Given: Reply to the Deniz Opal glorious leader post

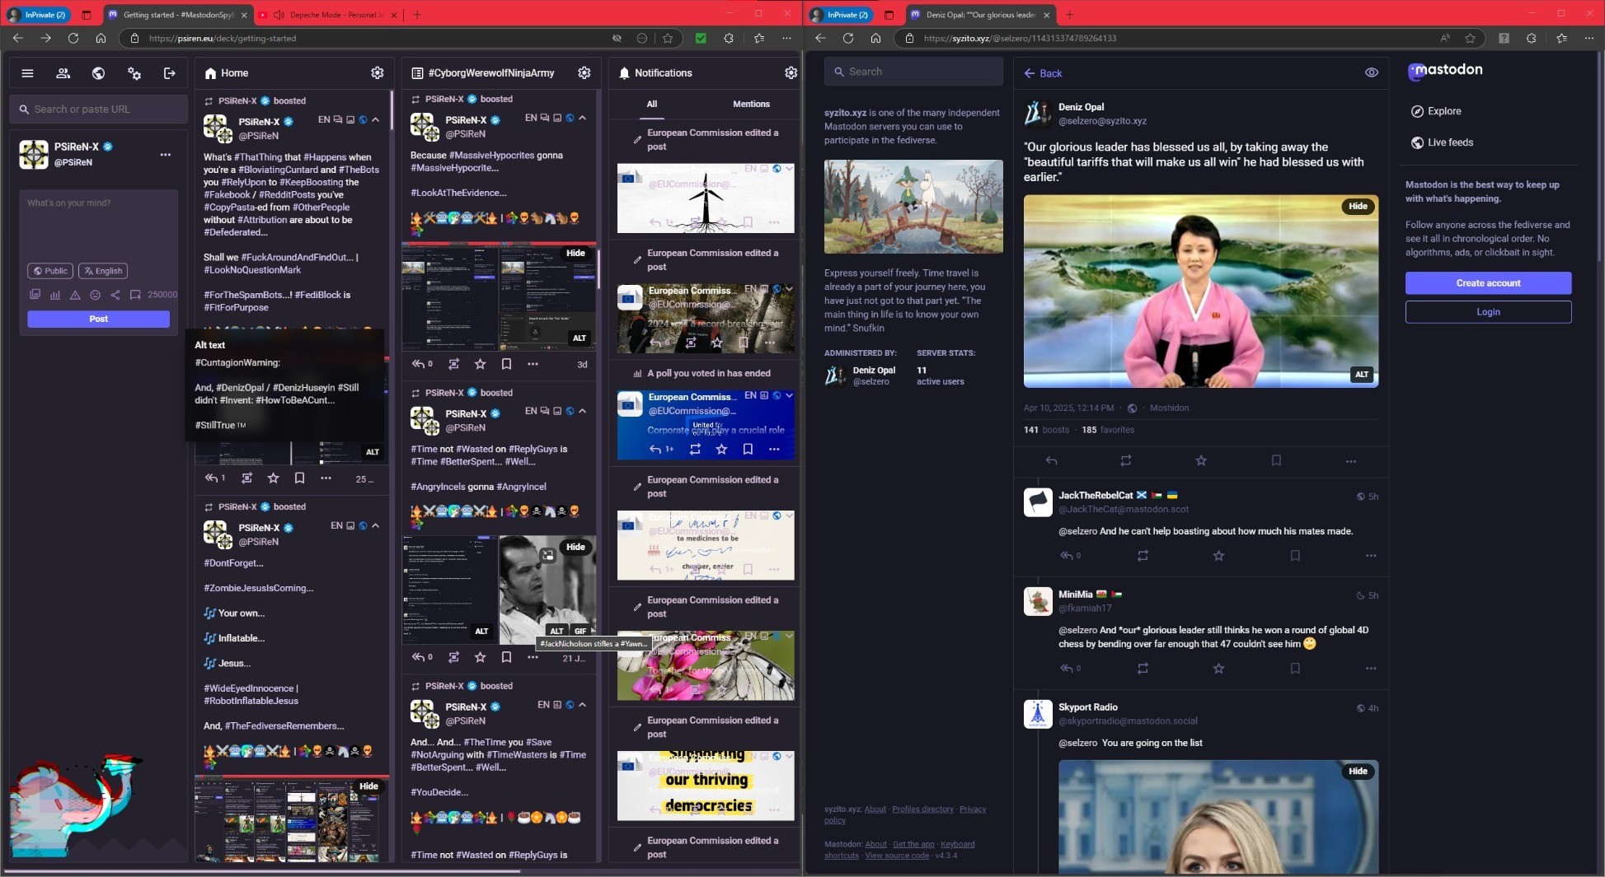Looking at the screenshot, I should [1051, 461].
